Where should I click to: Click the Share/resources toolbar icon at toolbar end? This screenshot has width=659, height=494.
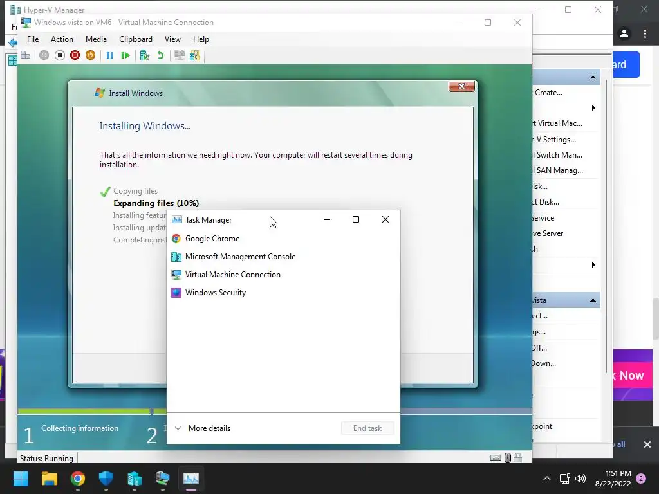194,55
